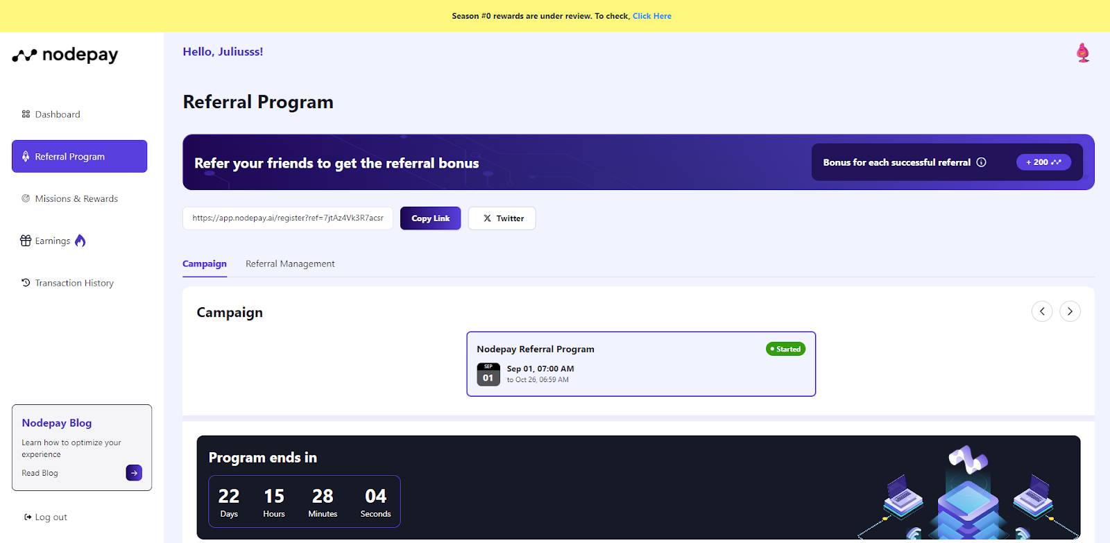Viewport: 1110px width, 543px height.
Task: Open the Earnings page
Action: pos(53,241)
